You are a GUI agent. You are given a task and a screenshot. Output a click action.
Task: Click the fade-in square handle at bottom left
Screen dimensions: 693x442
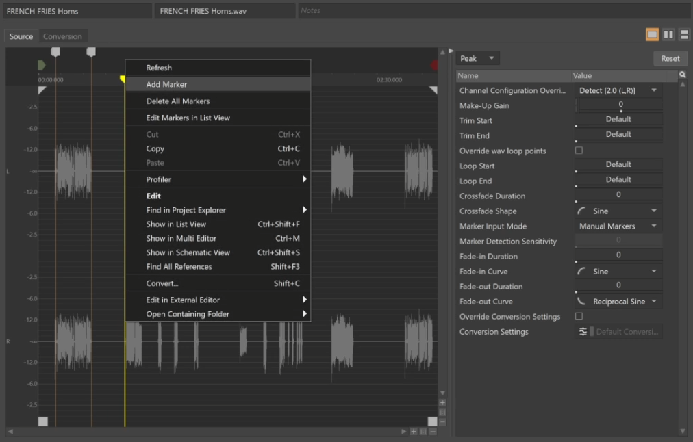tap(43, 421)
